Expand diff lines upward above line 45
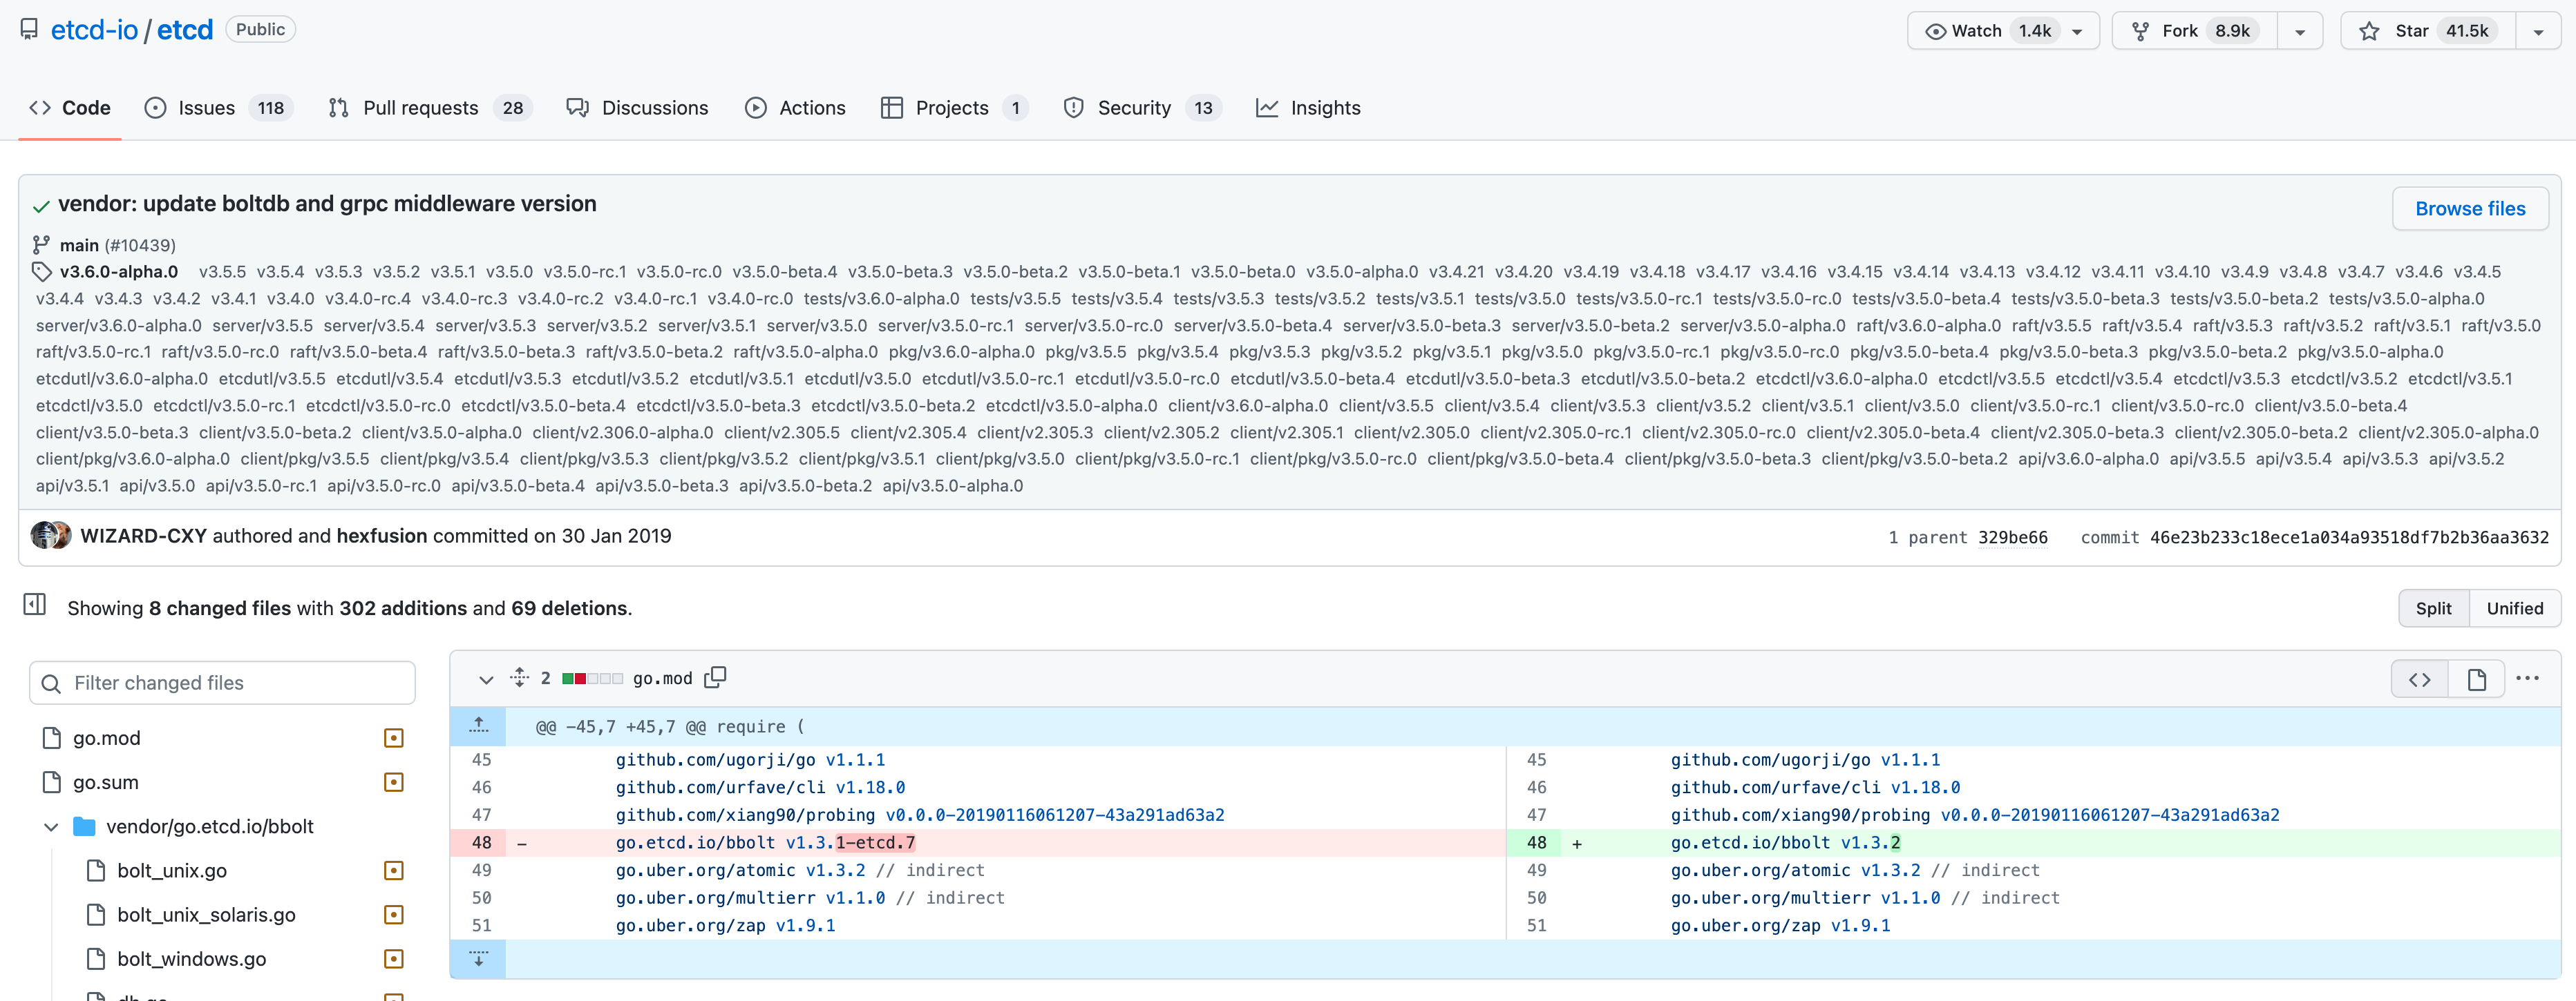Viewport: 2576px width, 1001px height. point(479,726)
